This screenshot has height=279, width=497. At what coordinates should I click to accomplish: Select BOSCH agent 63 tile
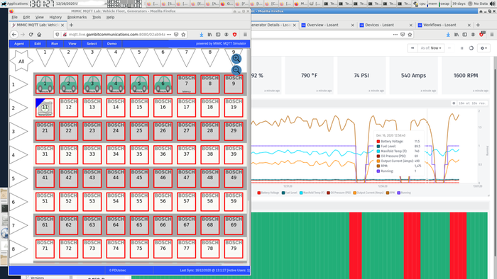pos(92,225)
